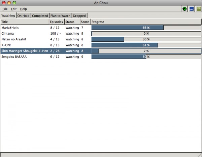Click Natsu no Arashi!'s score 8 cell

coord(82,39)
